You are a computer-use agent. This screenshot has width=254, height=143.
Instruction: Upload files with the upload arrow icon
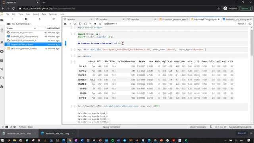(40, 19)
